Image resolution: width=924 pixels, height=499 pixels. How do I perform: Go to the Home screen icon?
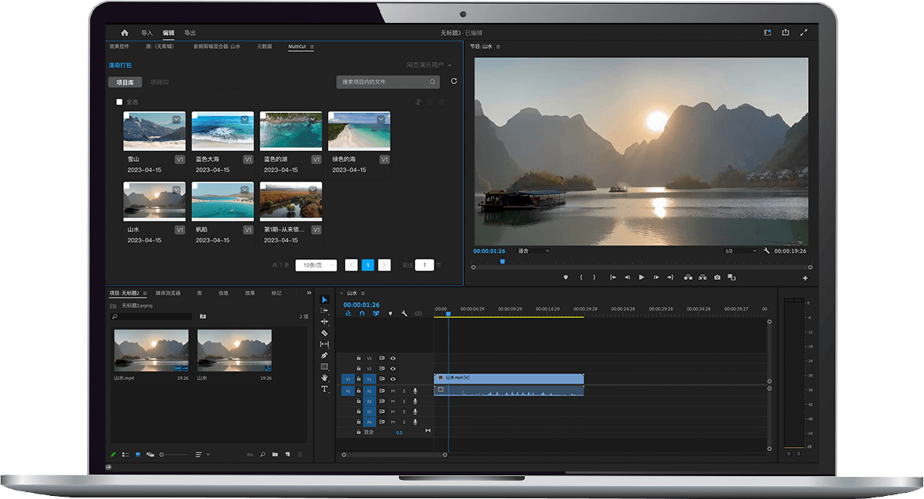pyautogui.click(x=124, y=33)
